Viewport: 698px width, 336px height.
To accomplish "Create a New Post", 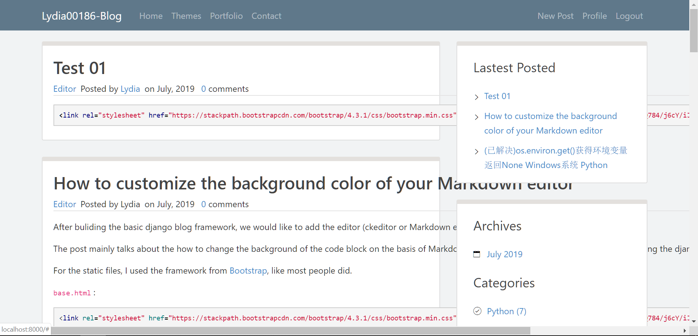I will click(555, 16).
